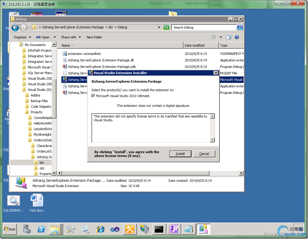The width and height of the screenshot is (308, 239).
Task: Open the address bar history dropdown
Action: pyautogui.click(x=159, y=27)
